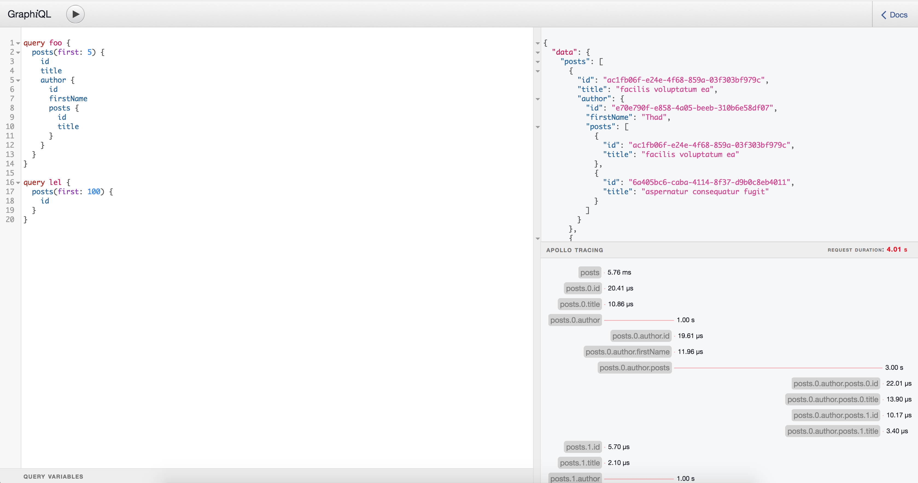The width and height of the screenshot is (918, 483).
Task: Select the posts.0.author trace label
Action: point(575,320)
